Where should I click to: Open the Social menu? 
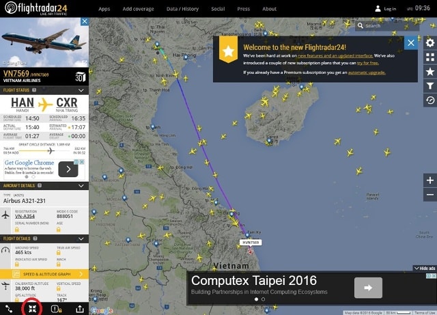tap(218, 9)
